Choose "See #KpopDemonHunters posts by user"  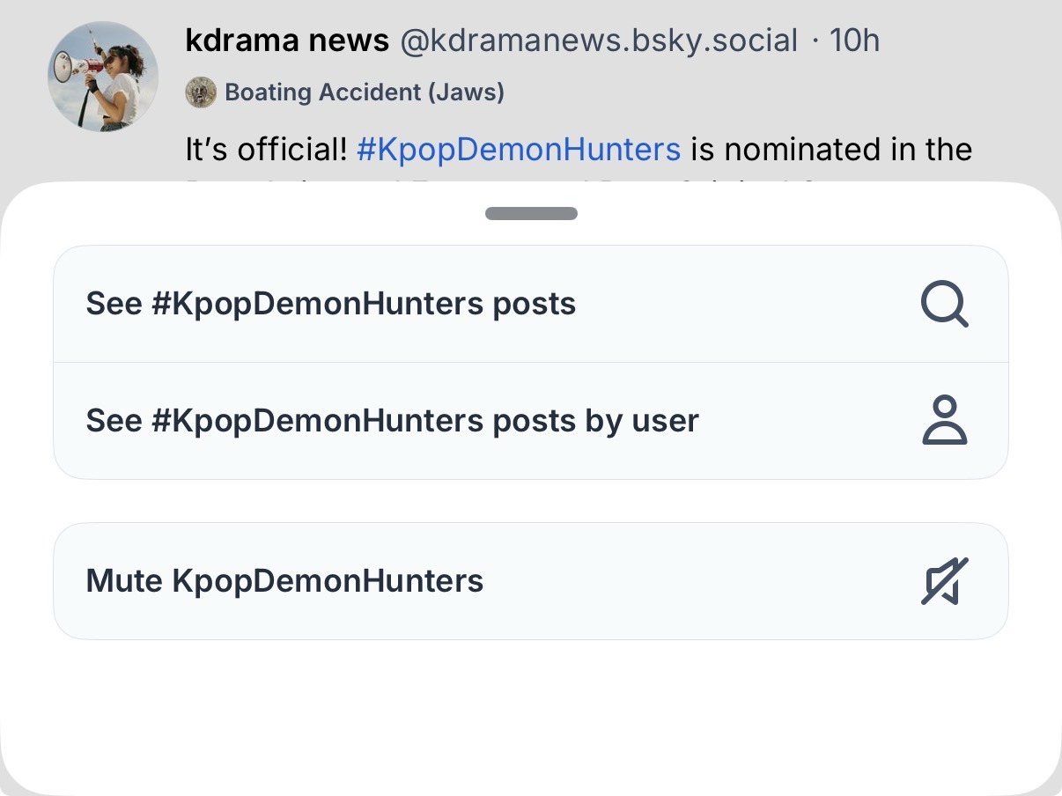392,421
